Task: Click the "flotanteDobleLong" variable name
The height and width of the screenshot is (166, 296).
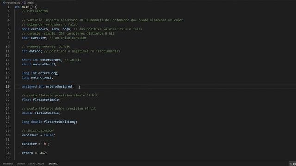Action: click(60, 122)
